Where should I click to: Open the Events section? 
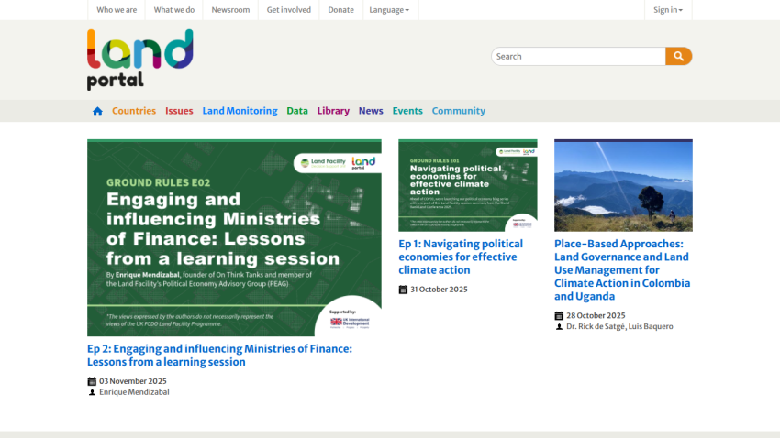[407, 111]
